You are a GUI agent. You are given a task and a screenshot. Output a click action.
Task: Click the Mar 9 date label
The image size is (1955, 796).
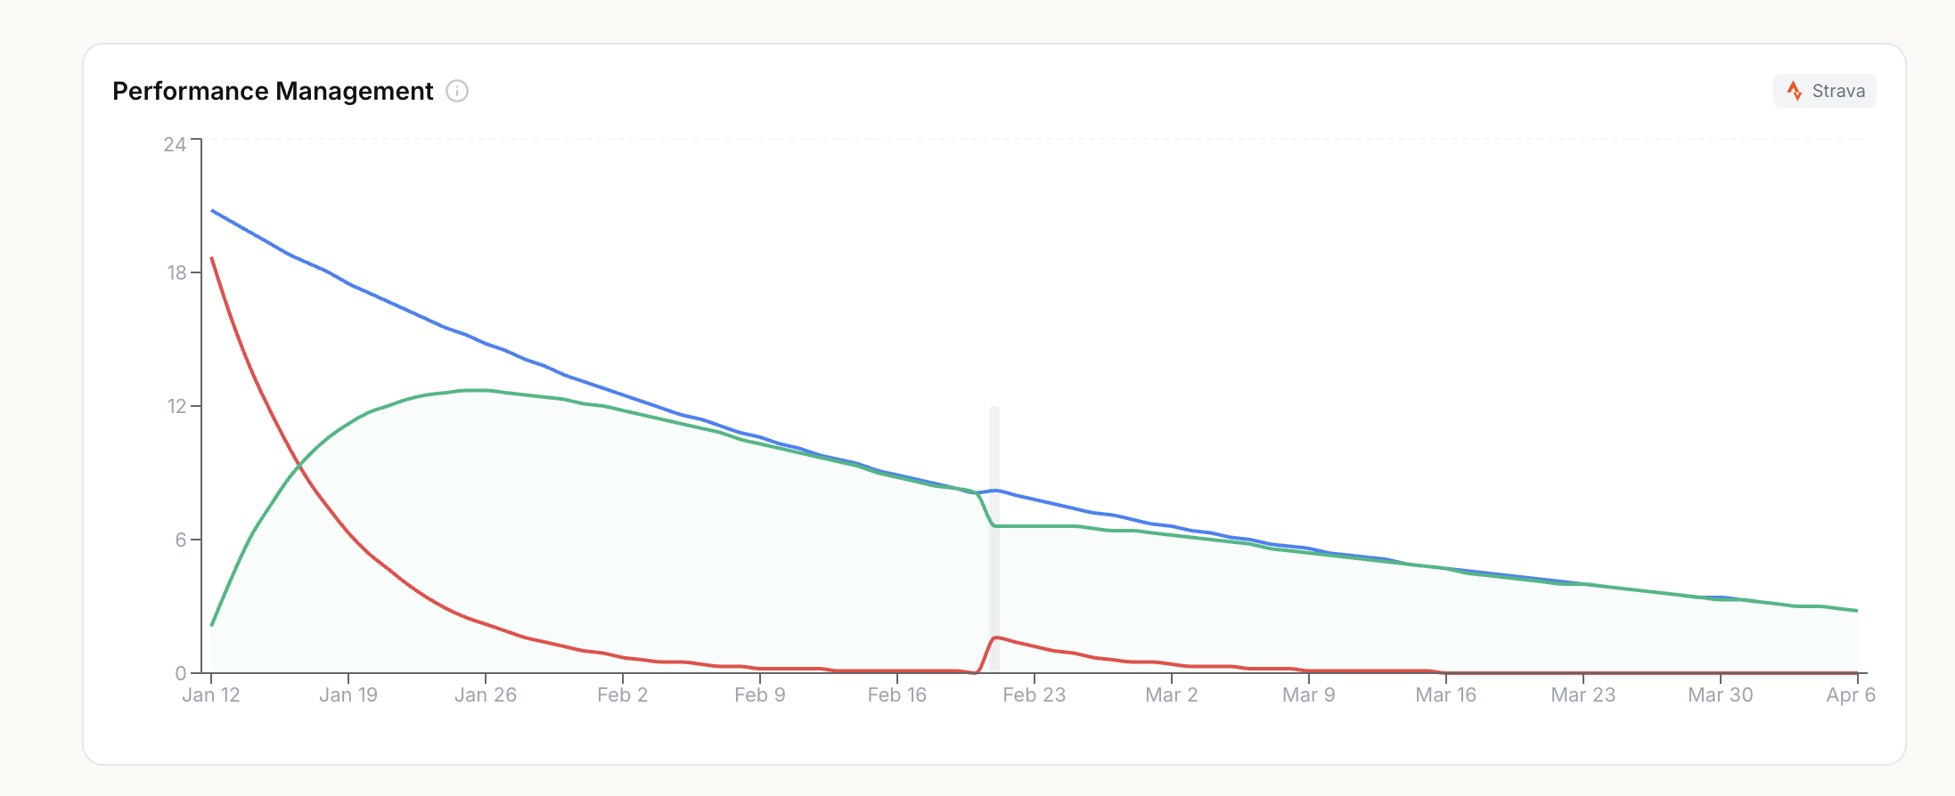(1309, 695)
